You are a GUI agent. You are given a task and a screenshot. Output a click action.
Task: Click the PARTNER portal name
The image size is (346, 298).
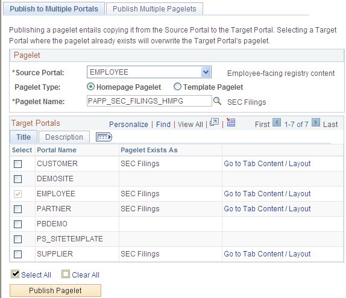(x=54, y=208)
